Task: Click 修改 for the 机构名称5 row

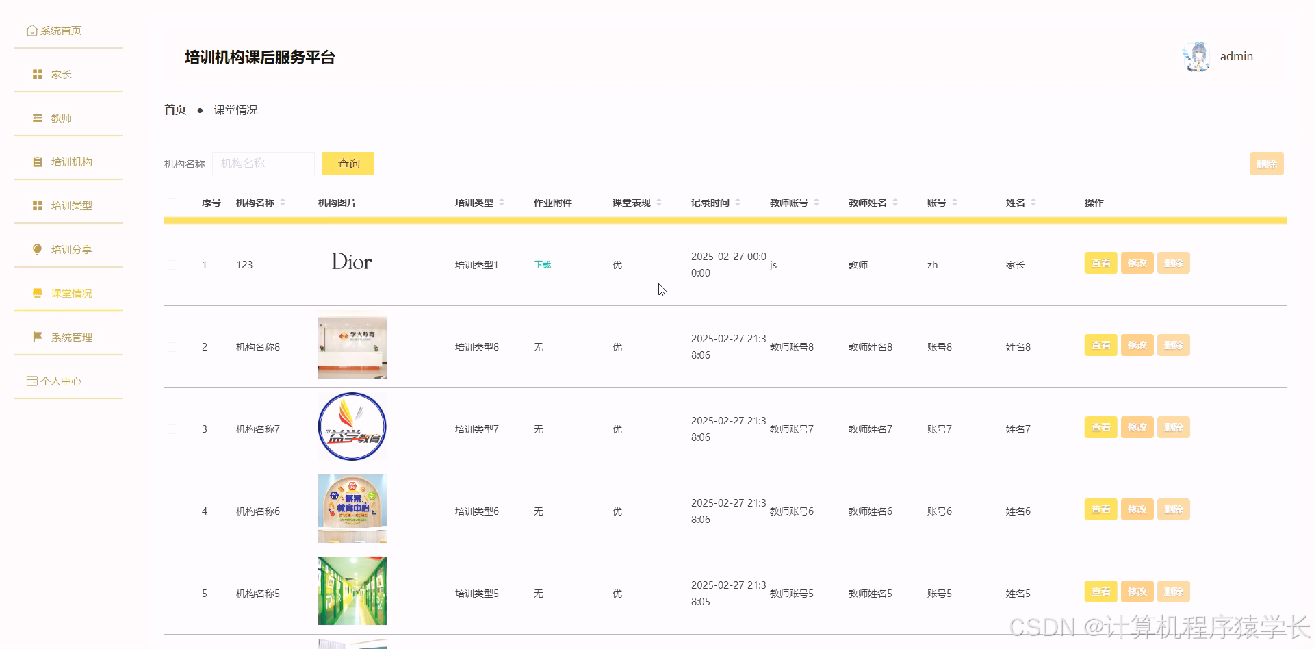Action: click(x=1137, y=591)
